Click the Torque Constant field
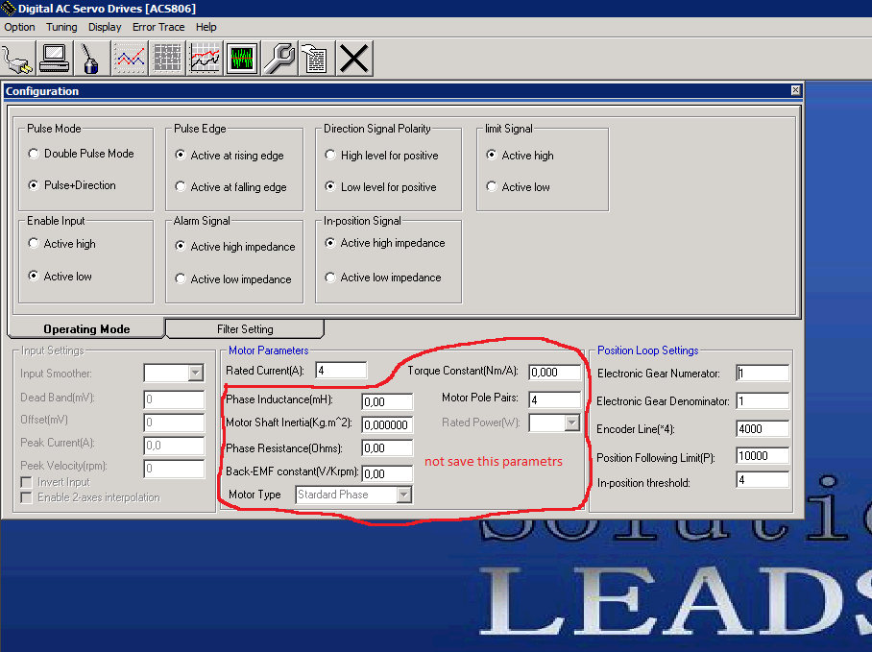This screenshot has width=872, height=652. click(554, 373)
